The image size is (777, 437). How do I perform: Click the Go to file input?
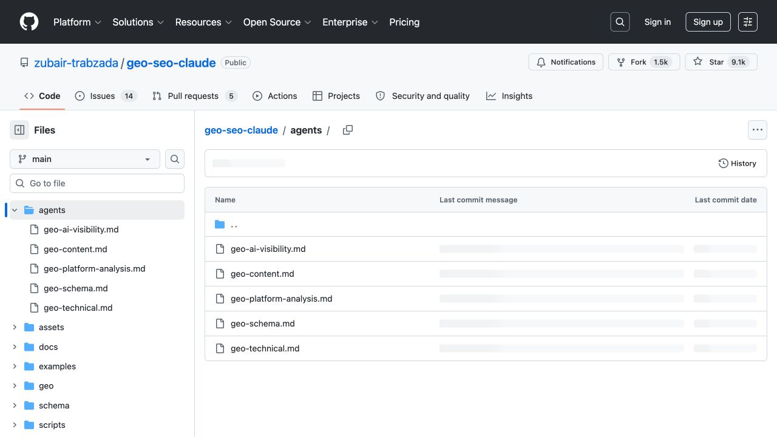[x=97, y=183]
